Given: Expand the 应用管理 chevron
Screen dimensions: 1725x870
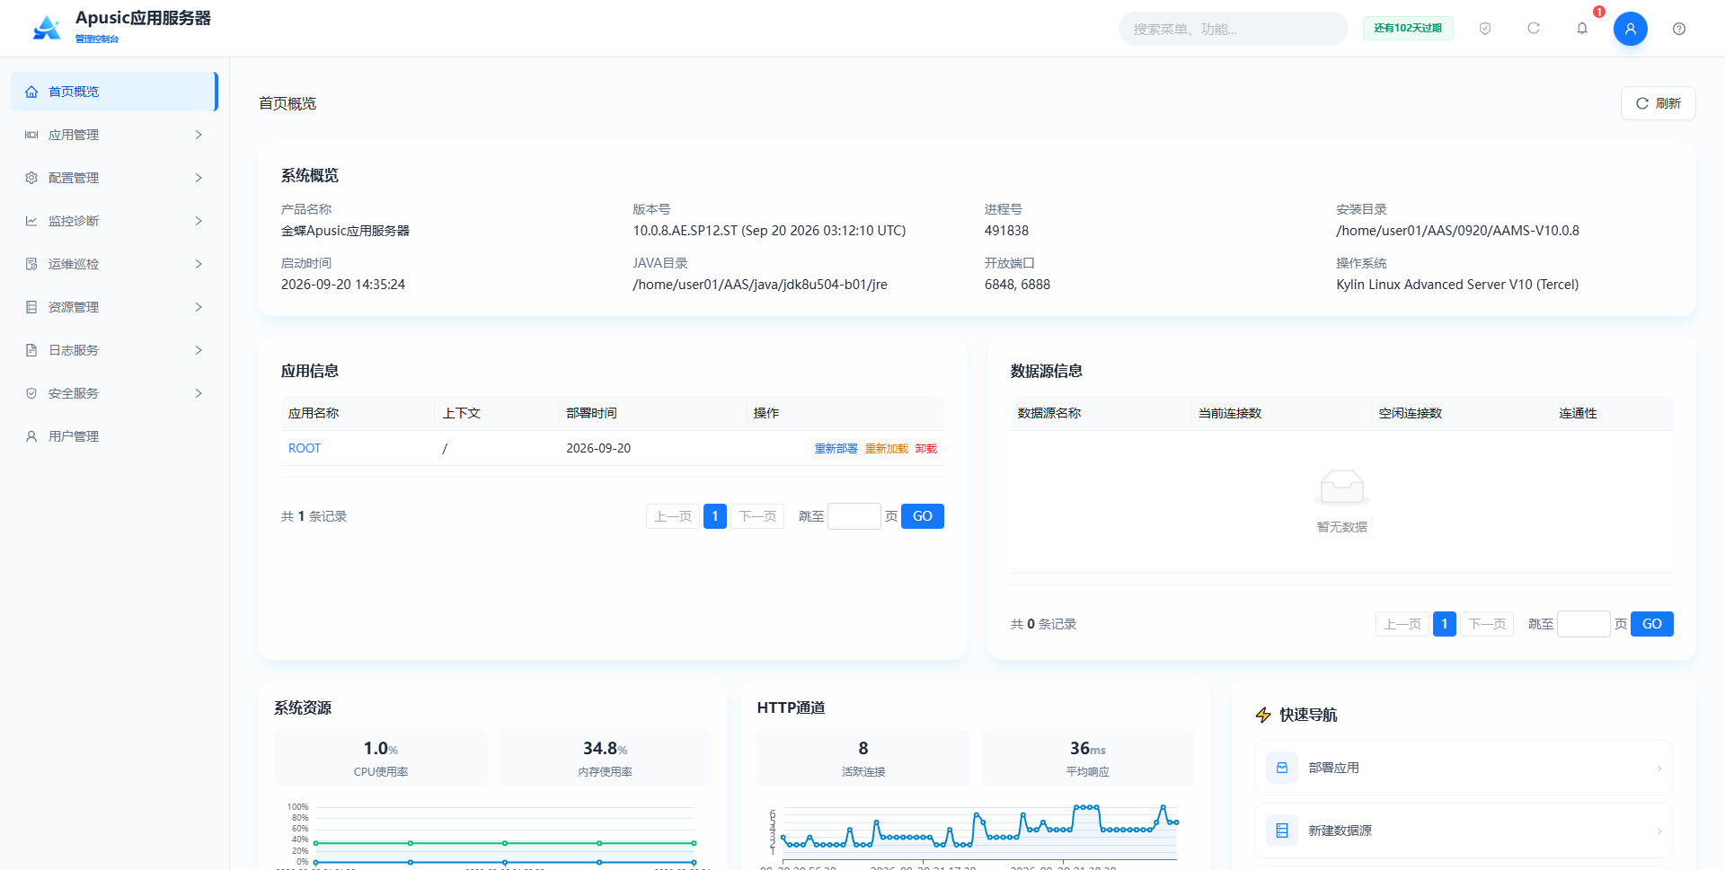Looking at the screenshot, I should click(x=199, y=135).
